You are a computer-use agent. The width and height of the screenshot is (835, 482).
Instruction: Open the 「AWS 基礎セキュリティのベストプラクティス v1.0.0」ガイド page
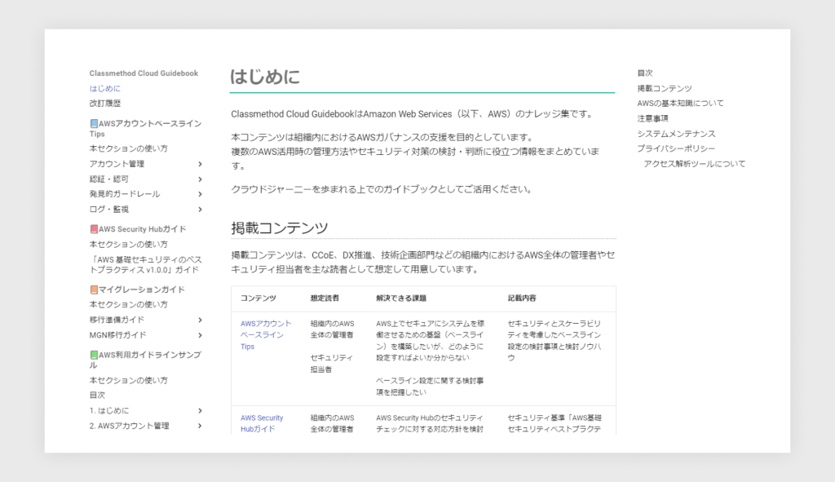point(144,264)
